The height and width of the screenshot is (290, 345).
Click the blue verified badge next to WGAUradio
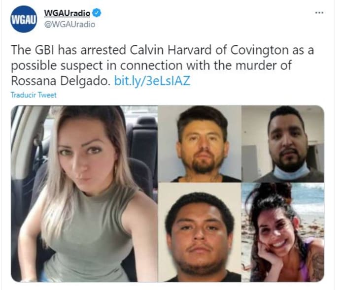point(97,13)
